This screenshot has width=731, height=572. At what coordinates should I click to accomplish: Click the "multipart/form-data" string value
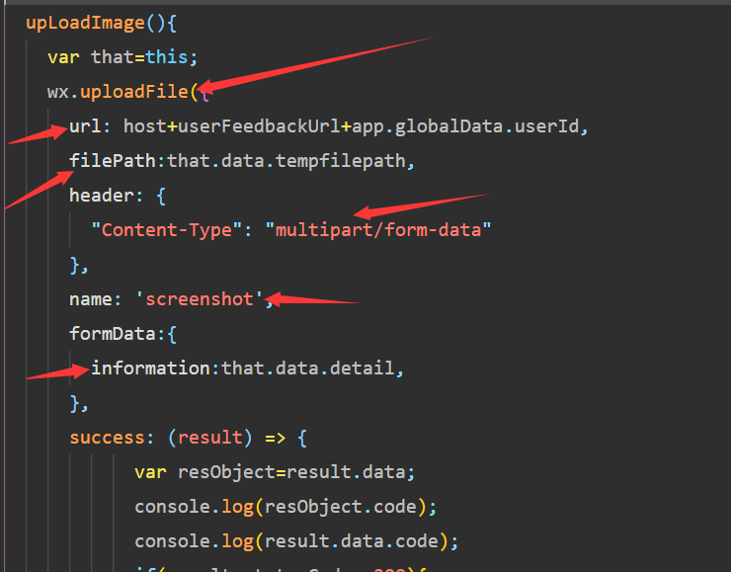pos(378,230)
